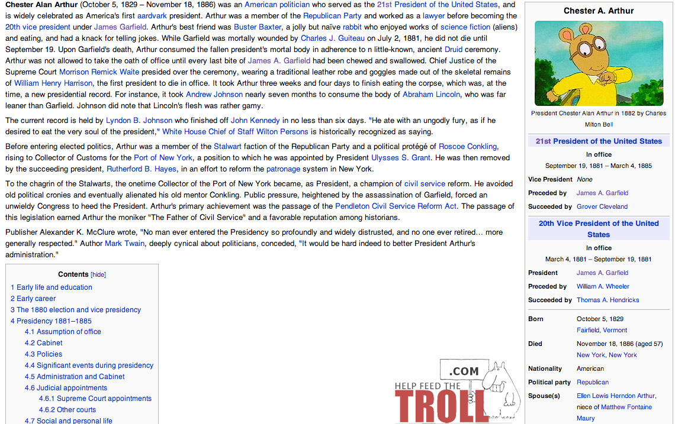This screenshot has height=424, width=675.
Task: Click the 'Roscoe Conkling' link
Action: pos(468,147)
